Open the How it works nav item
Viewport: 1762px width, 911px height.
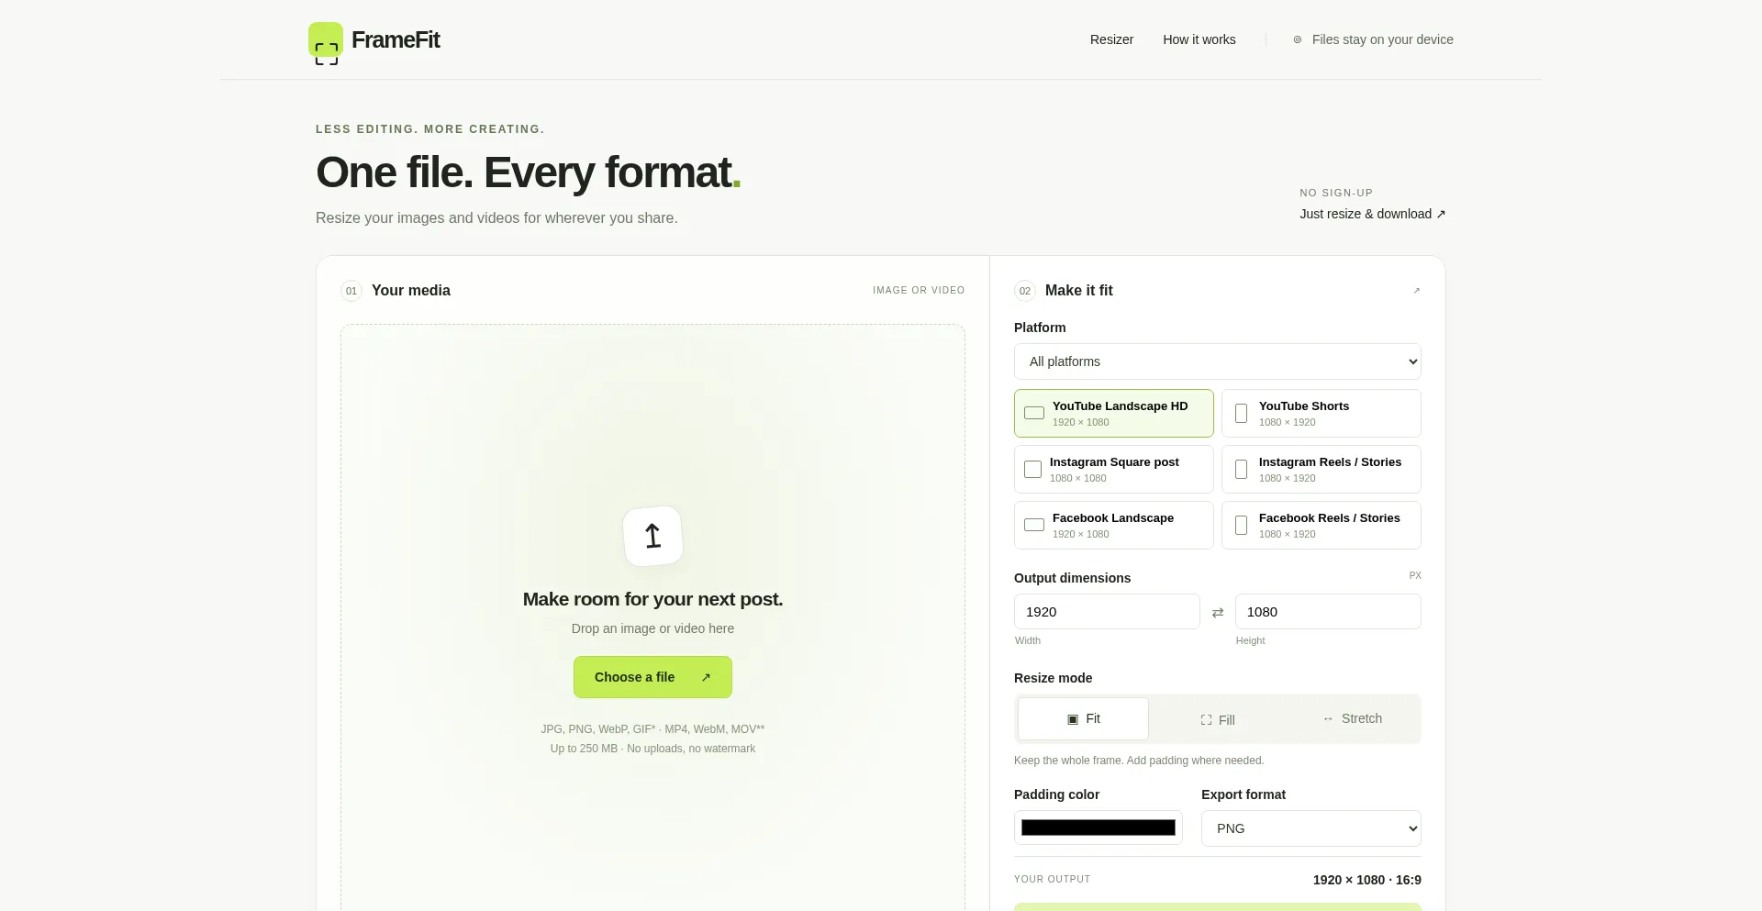coord(1199,39)
